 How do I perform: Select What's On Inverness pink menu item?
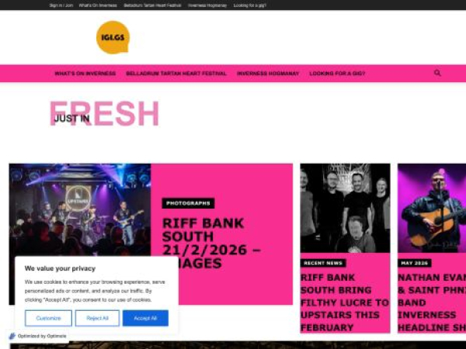(x=85, y=74)
